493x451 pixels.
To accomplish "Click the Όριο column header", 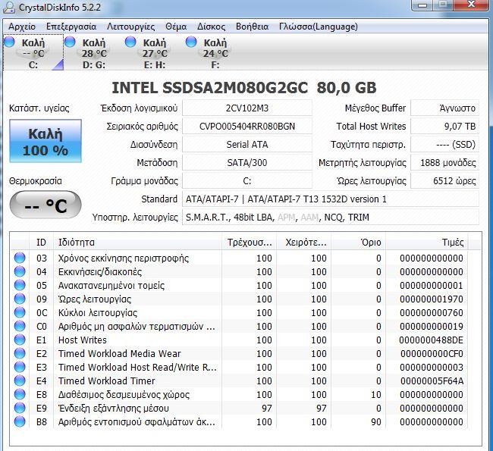I will tap(359, 243).
